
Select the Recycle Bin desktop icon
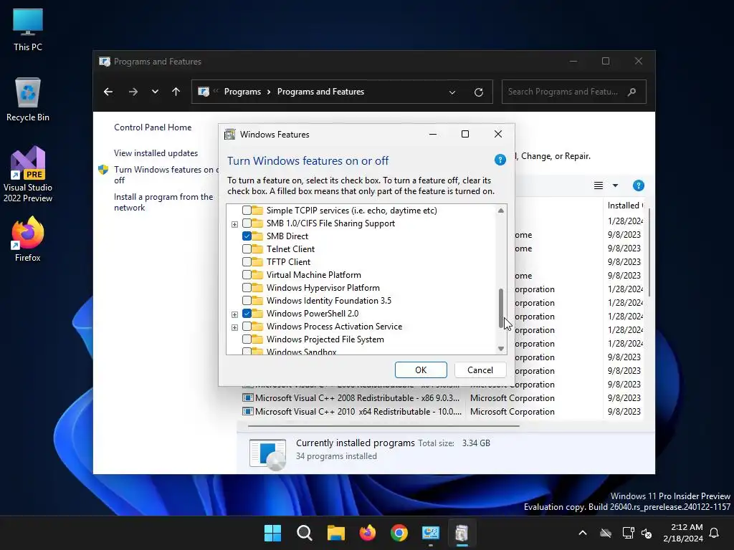(28, 100)
